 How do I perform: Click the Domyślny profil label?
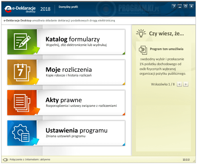68,7
